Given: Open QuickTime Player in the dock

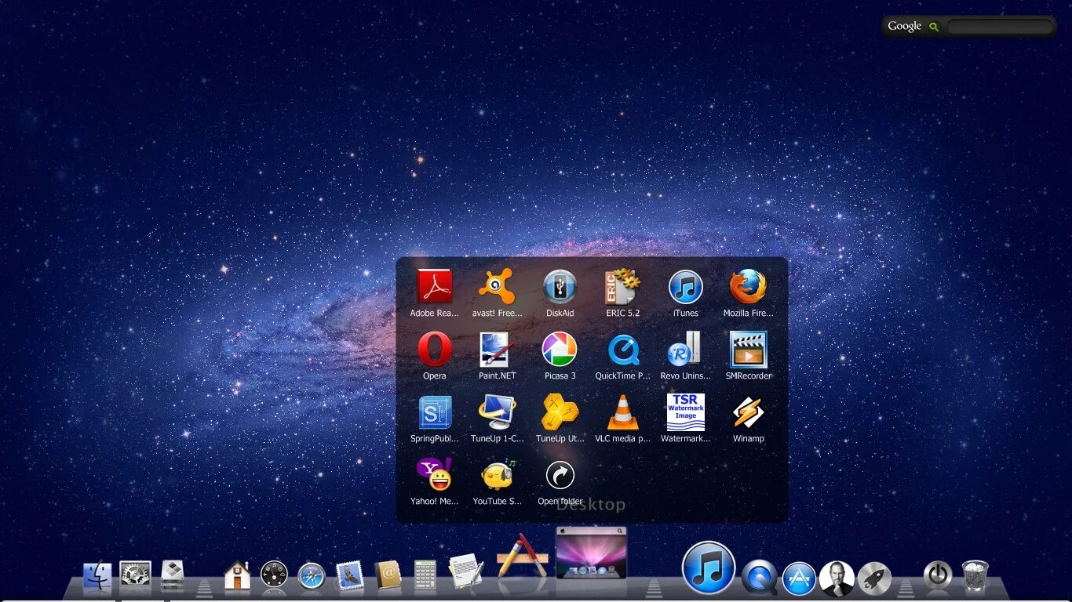Looking at the screenshot, I should click(760, 577).
